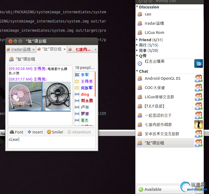
Task: Open 一起混过的日子 chat
Action: tap(170, 115)
